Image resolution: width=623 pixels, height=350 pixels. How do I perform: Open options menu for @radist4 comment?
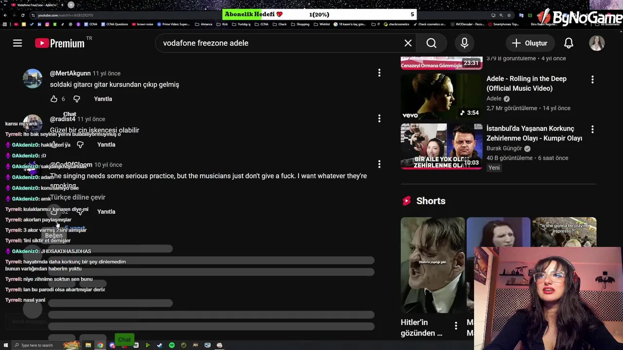[x=379, y=119]
